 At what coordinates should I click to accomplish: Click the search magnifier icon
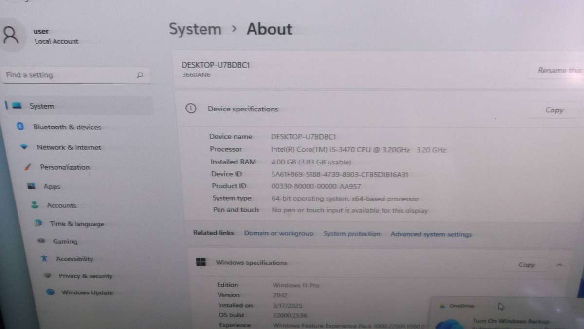(140, 75)
